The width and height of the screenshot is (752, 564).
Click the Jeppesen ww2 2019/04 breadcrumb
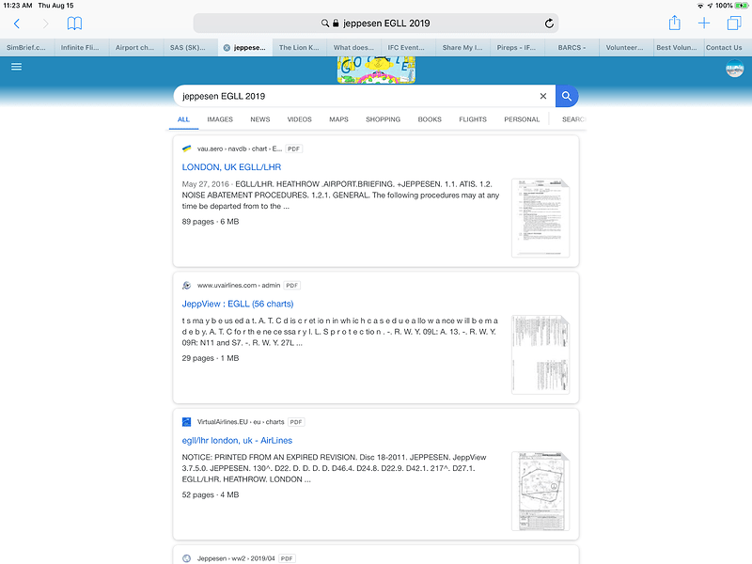pos(236,558)
